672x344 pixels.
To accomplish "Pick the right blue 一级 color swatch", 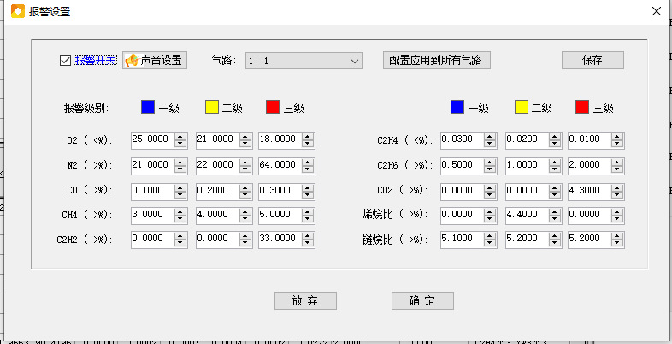I will pyautogui.click(x=457, y=107).
